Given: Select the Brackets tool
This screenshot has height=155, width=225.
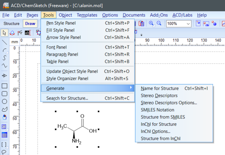Looking at the screenshot, I should pyautogui.click(x=4, y=145).
